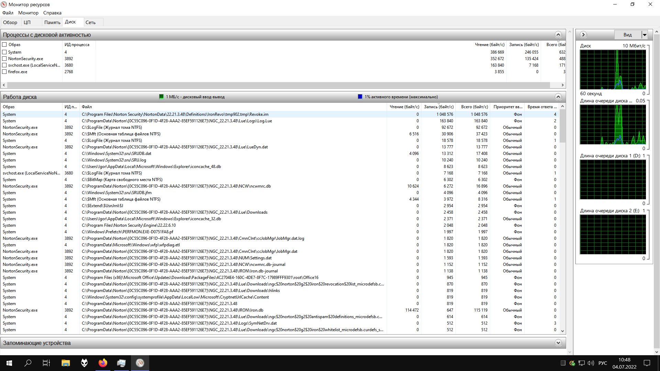The image size is (660, 371).
Task: Collapse the Работа диска section
Action: [558, 97]
